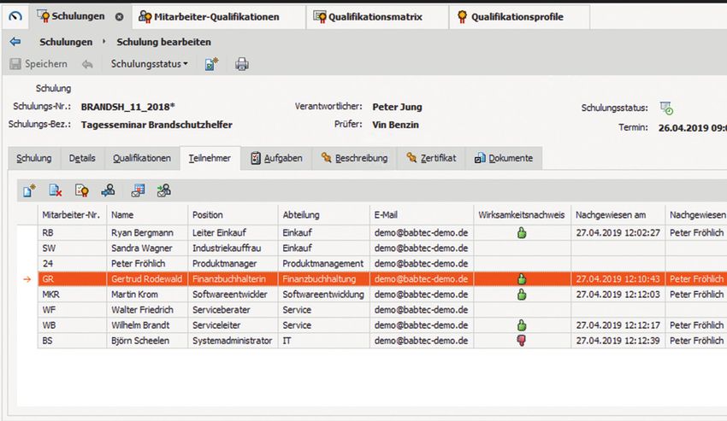Sort the table by the Abteilung column header
Viewport: 727px width, 421px height.
coord(301,214)
